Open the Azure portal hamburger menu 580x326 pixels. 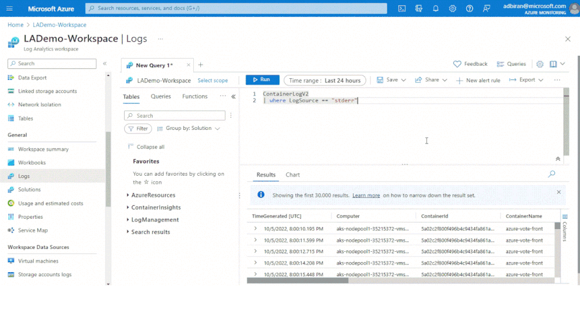click(x=10, y=8)
